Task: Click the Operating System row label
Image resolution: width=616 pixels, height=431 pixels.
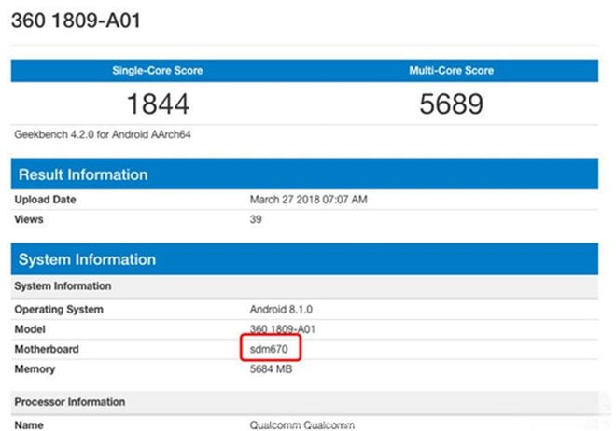Action: [59, 309]
